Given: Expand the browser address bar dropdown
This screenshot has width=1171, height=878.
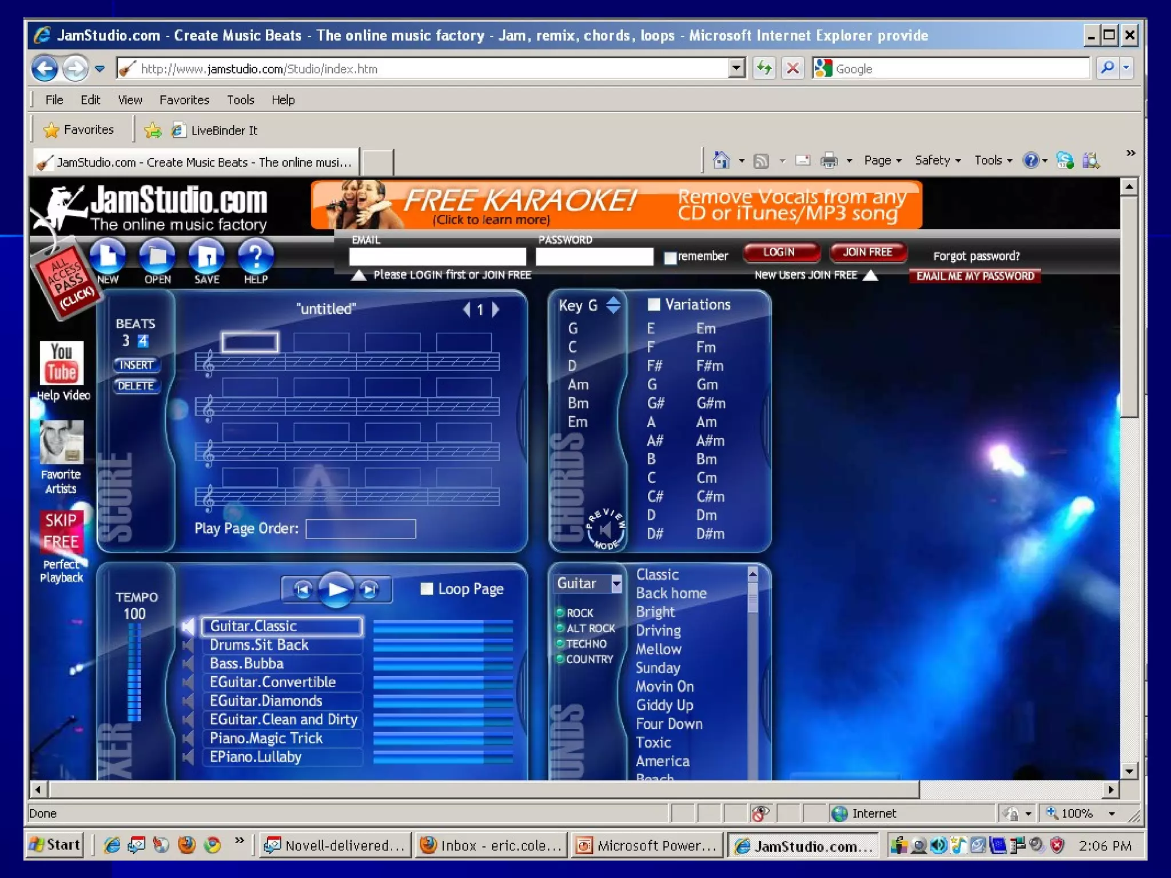Looking at the screenshot, I should [736, 69].
